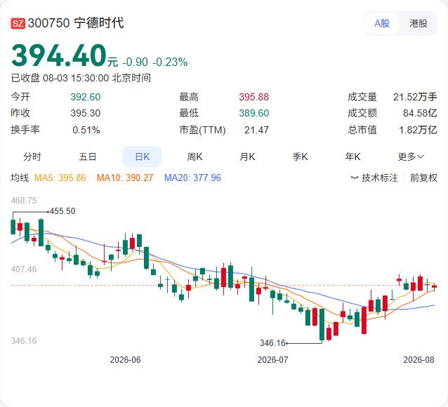Image resolution: width=448 pixels, height=407 pixels.
Task: Click the change value -0.90 -0.23%
Action: [x=155, y=62]
